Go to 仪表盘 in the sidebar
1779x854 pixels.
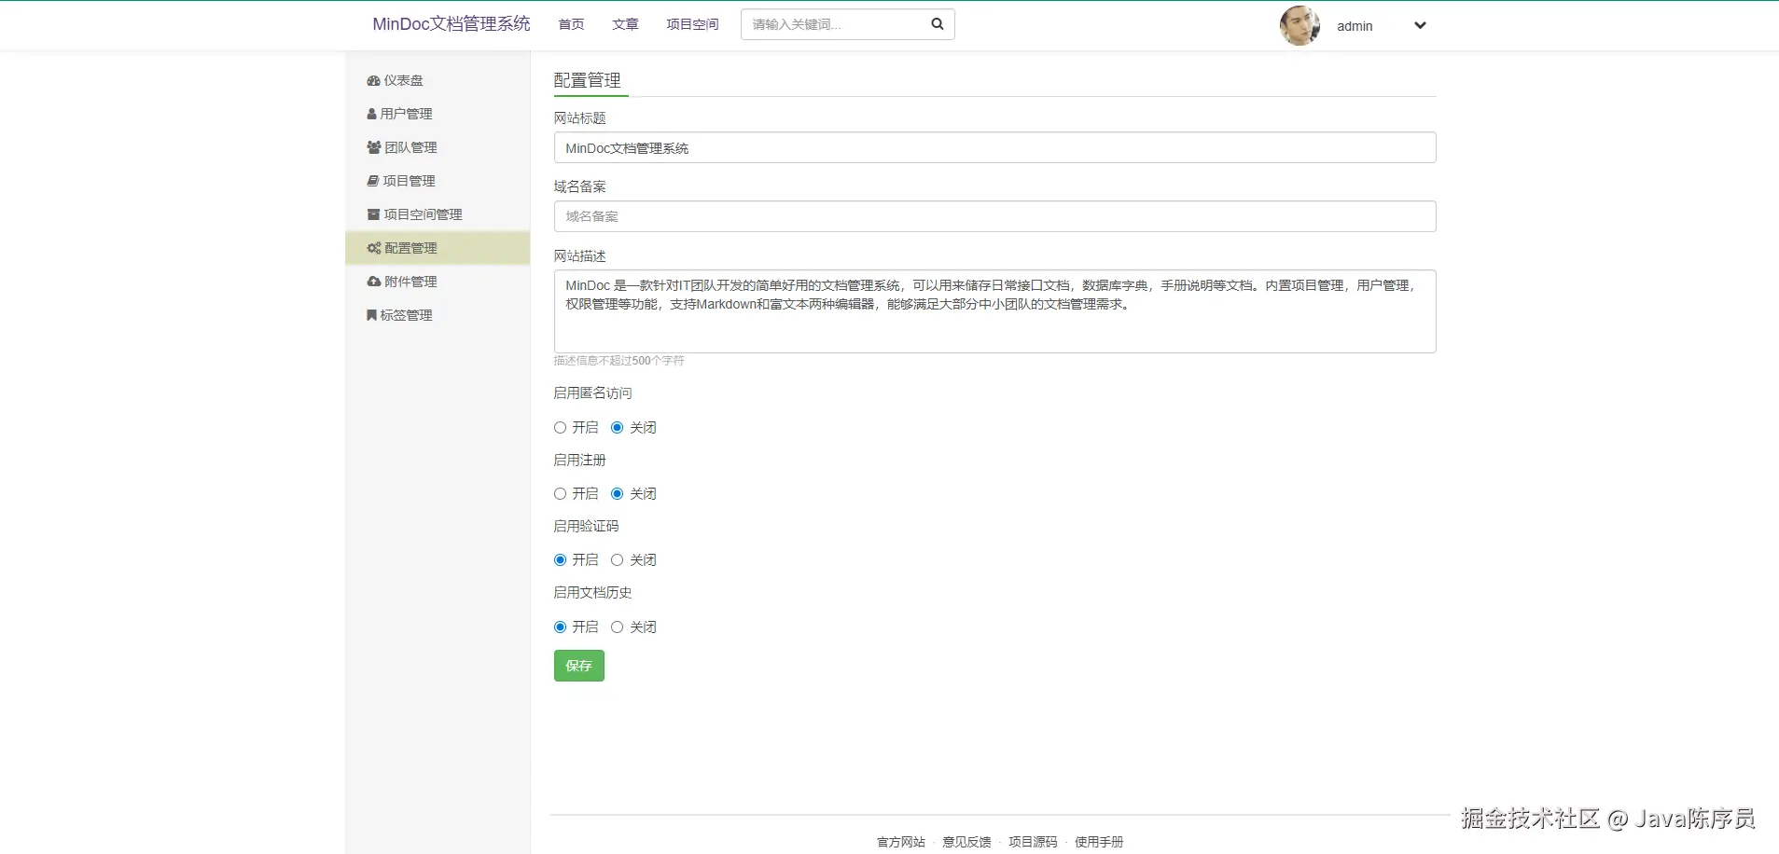[x=438, y=80]
